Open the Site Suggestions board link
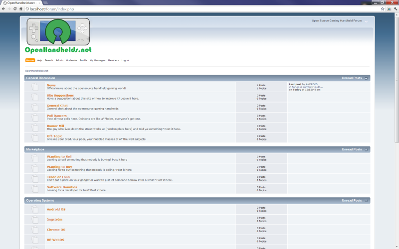Image resolution: width=399 pixels, height=249 pixels. click(60, 96)
